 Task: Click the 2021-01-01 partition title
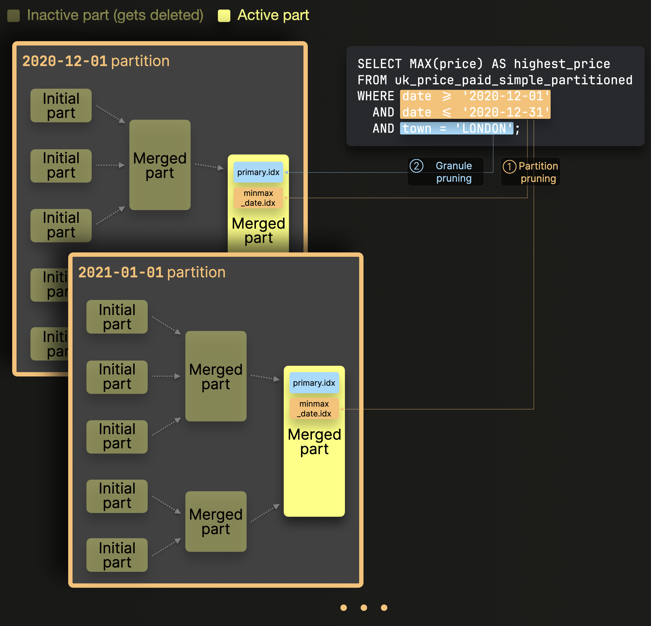[x=151, y=272]
